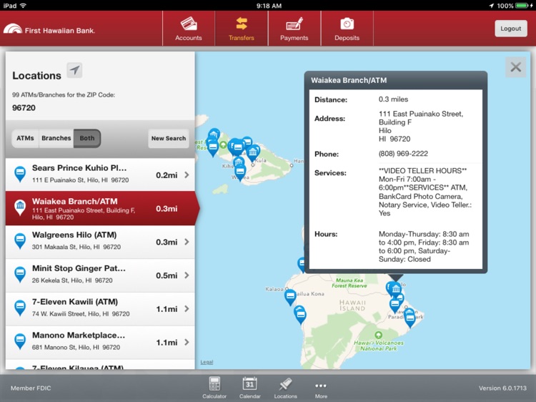Image resolution: width=536 pixels, height=402 pixels.
Task: Open the Deposits tab
Action: [x=347, y=29]
